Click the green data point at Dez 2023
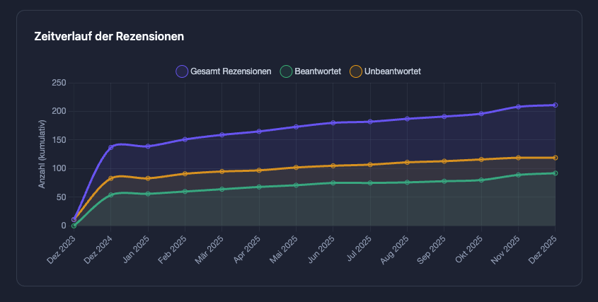 point(74,226)
